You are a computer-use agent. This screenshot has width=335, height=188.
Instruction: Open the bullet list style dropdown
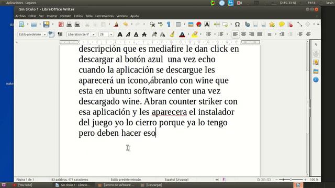tap(215, 34)
